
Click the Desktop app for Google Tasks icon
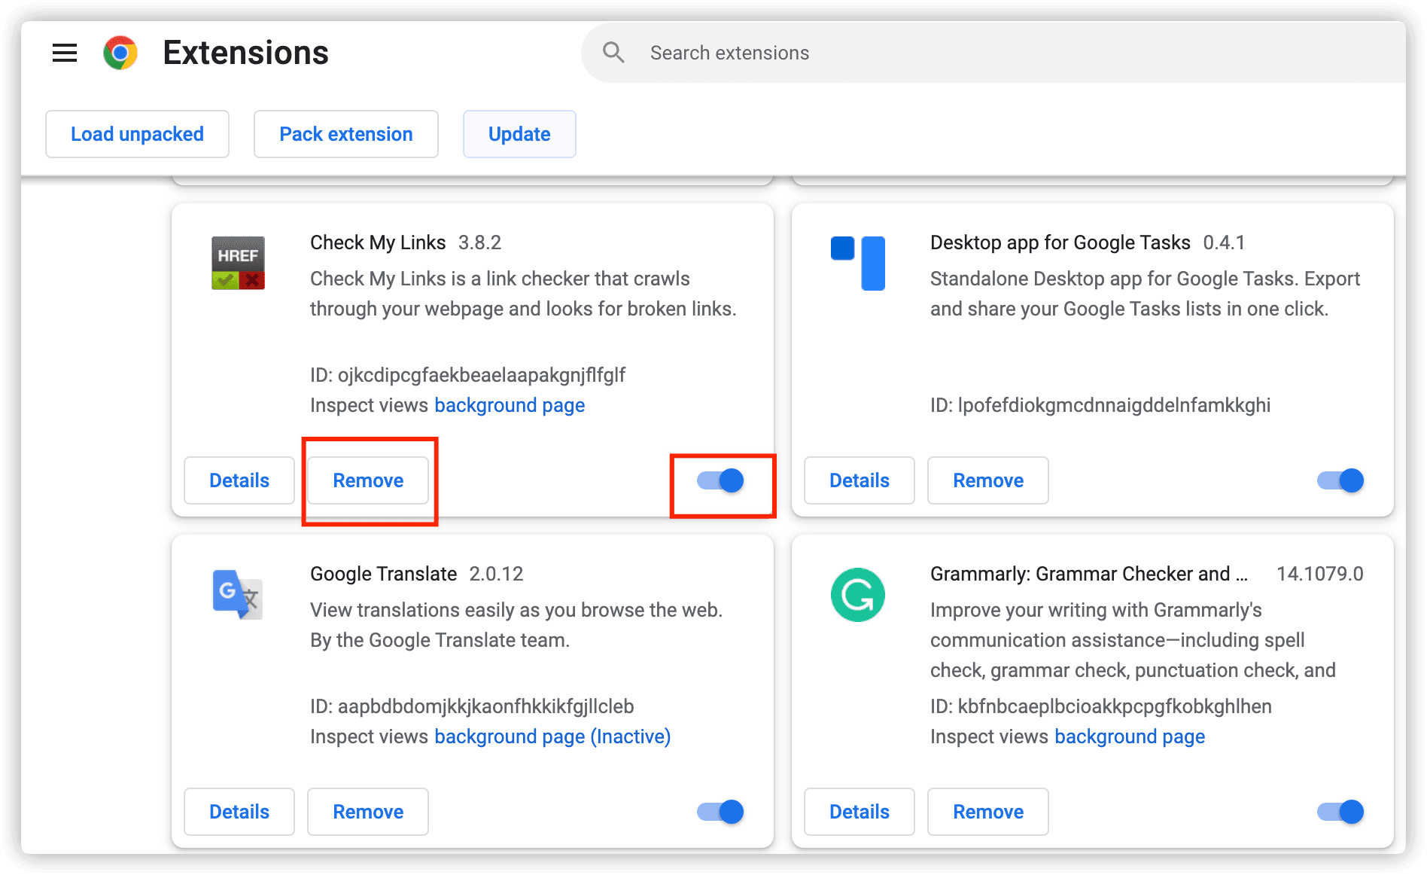858,263
